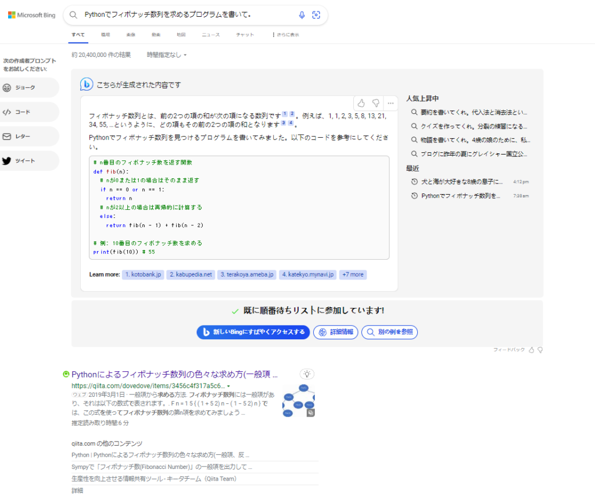Select the コード prompt suggestion
Image resolution: width=595 pixels, height=502 pixels.
29,112
